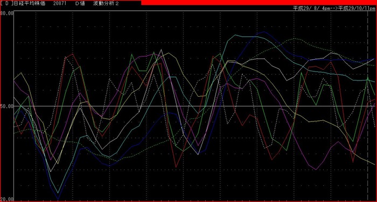Click the vertical dashed cursor line near right edge
377x202 pixels.
coord(368,105)
